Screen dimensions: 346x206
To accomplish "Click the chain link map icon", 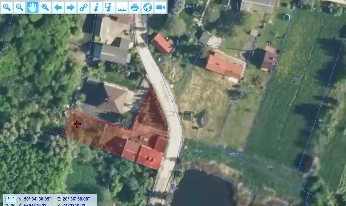I will 83,7.
